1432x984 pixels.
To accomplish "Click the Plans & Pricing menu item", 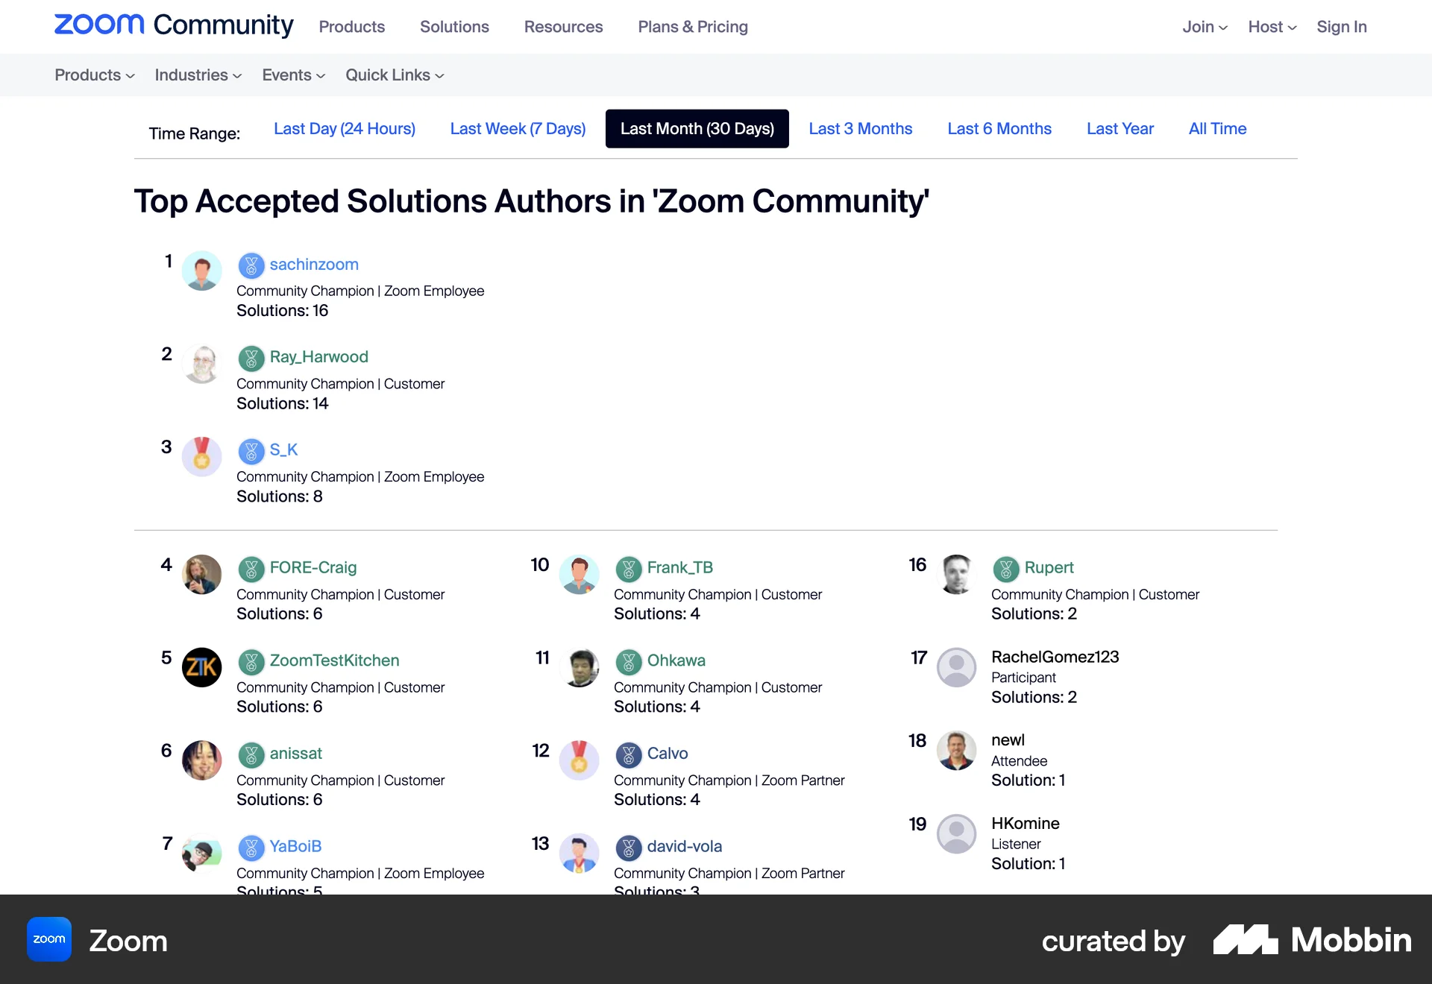I will pos(692,26).
